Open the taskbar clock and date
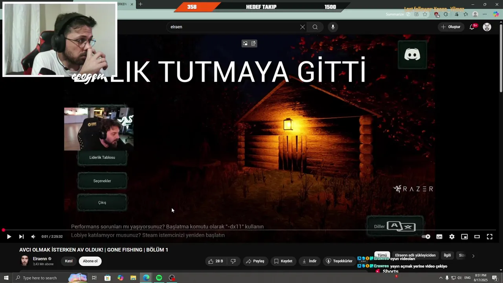The width and height of the screenshot is (503, 283). (x=481, y=278)
